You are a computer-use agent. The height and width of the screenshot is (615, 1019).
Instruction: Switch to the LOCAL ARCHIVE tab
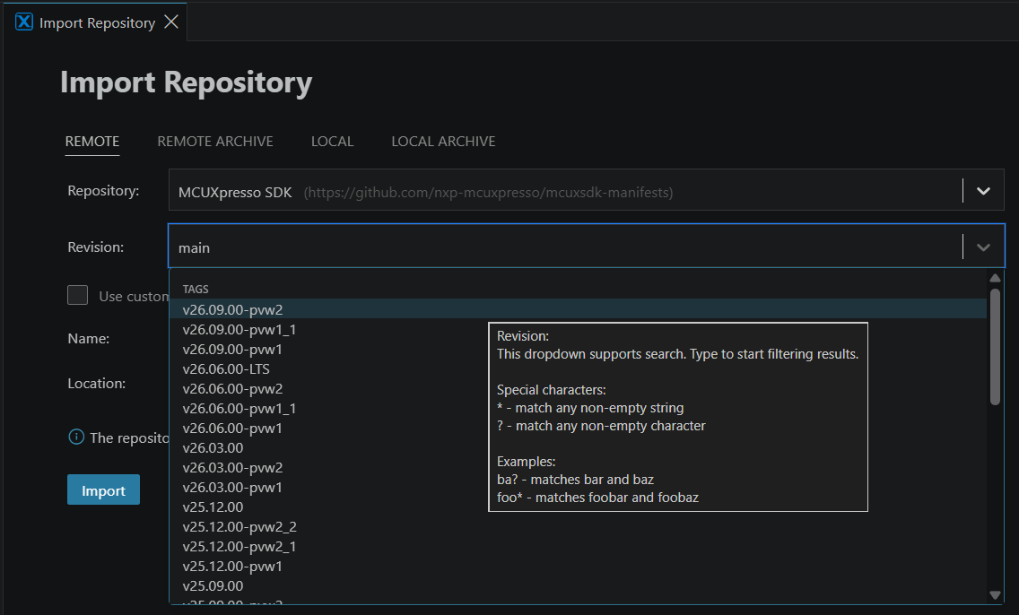(x=443, y=142)
